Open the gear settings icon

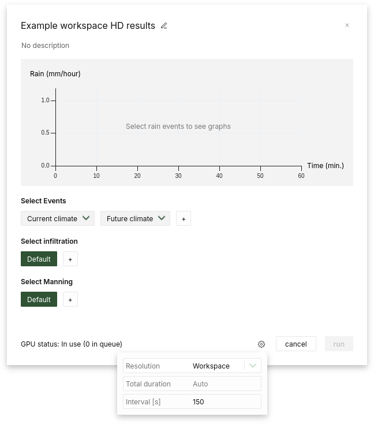coord(261,344)
